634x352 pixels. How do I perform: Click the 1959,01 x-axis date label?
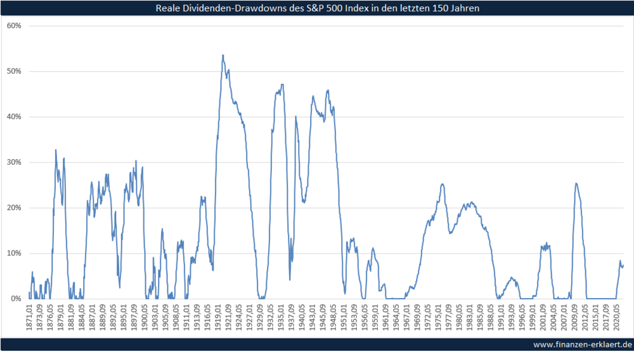pyautogui.click(x=375, y=317)
